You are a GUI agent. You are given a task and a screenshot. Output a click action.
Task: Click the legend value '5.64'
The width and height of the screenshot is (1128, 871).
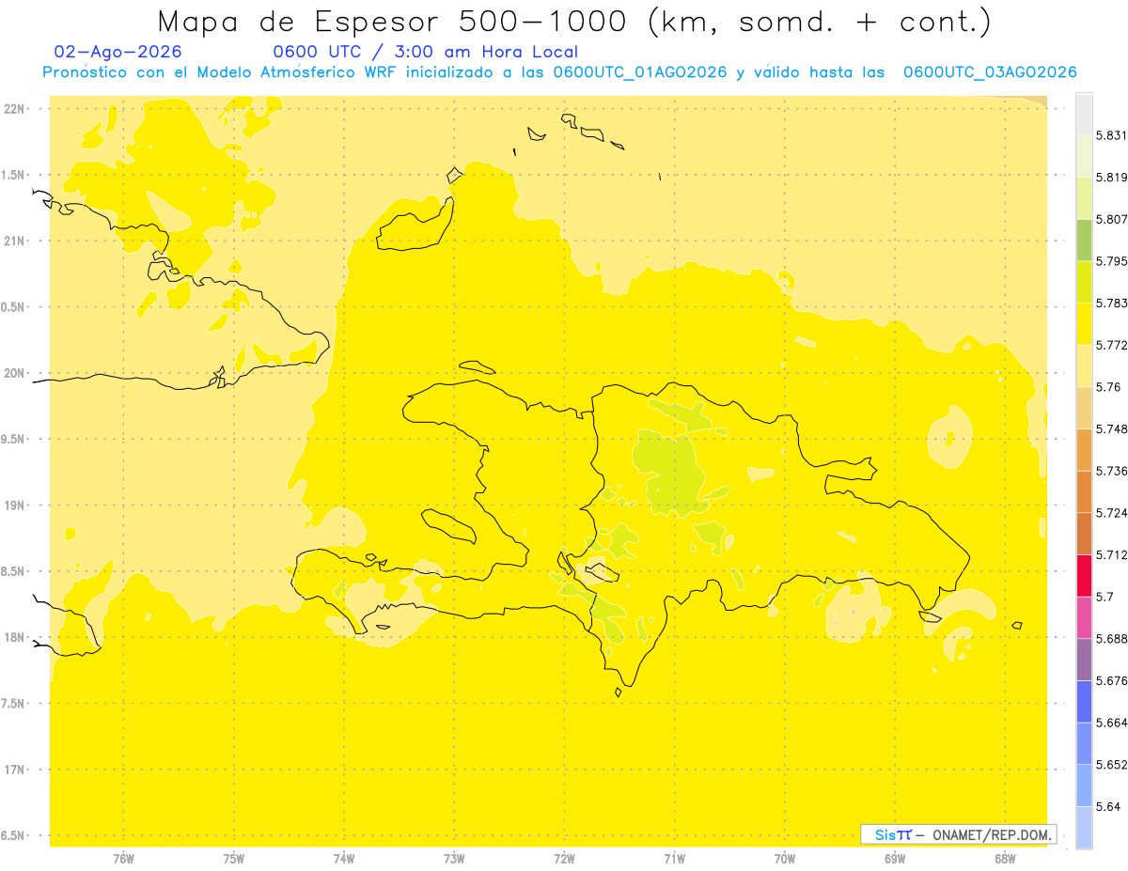(x=1108, y=806)
